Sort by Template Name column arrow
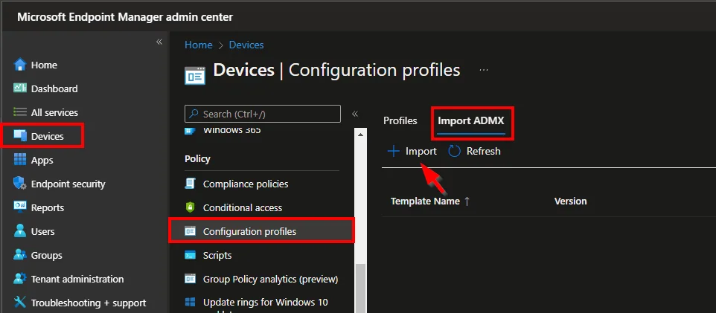Screen dimensions: 716x313 [x=467, y=201]
